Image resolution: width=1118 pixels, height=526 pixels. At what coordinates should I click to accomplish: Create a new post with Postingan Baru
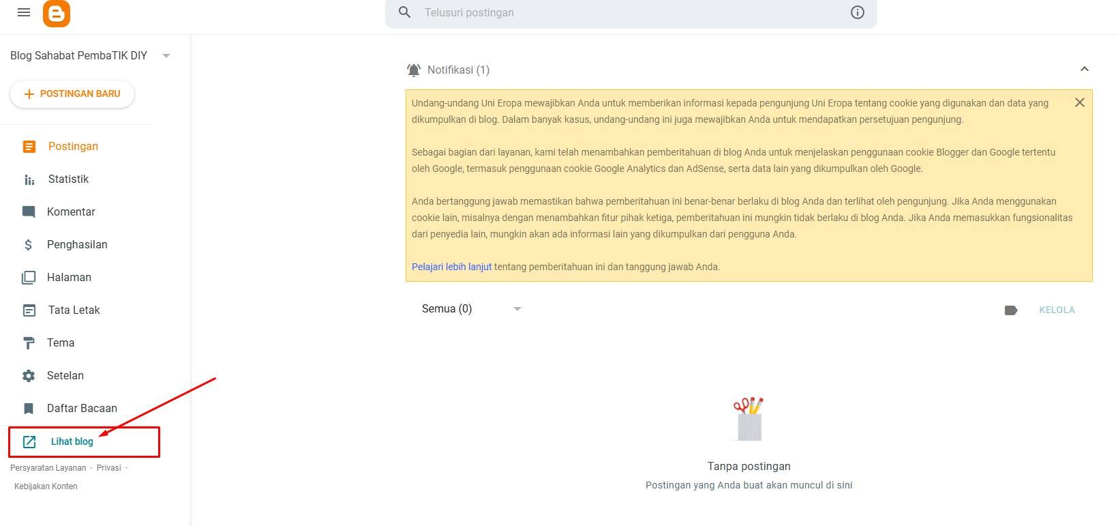click(x=72, y=93)
